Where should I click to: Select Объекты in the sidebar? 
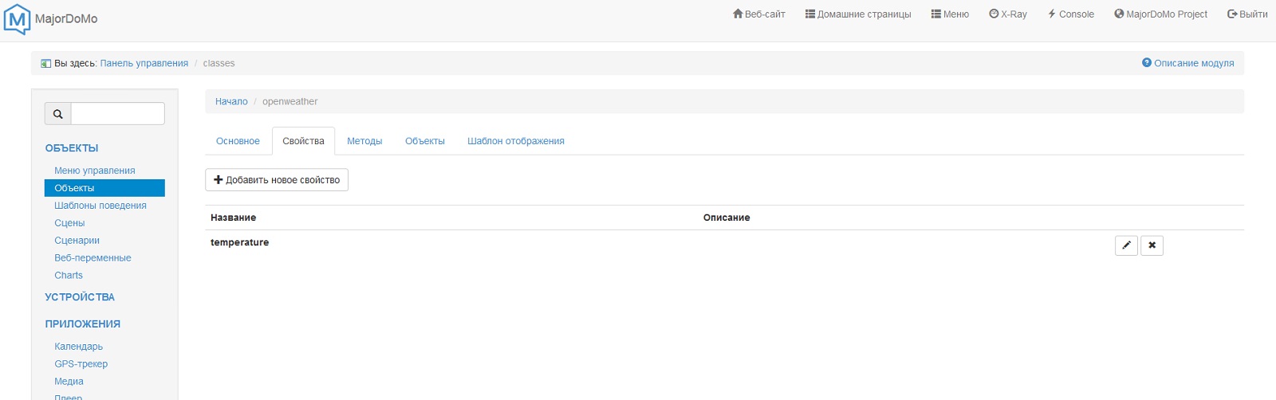pos(104,188)
